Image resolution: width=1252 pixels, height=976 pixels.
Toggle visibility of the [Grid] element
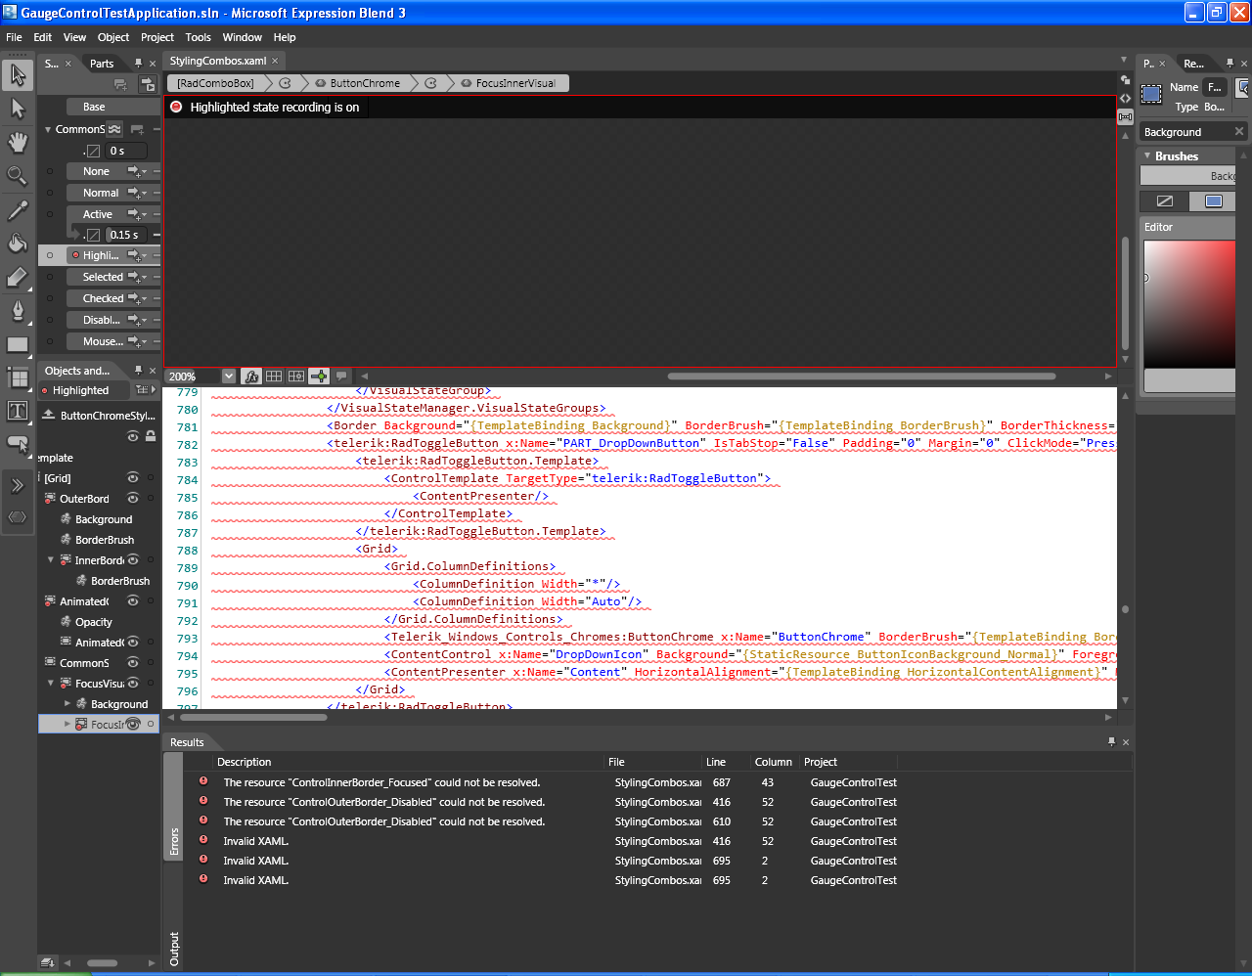point(133,478)
